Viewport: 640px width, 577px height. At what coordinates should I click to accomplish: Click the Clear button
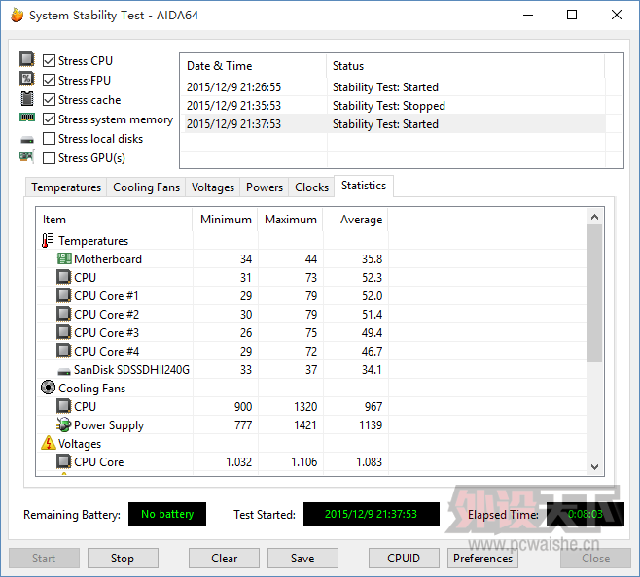click(x=224, y=558)
